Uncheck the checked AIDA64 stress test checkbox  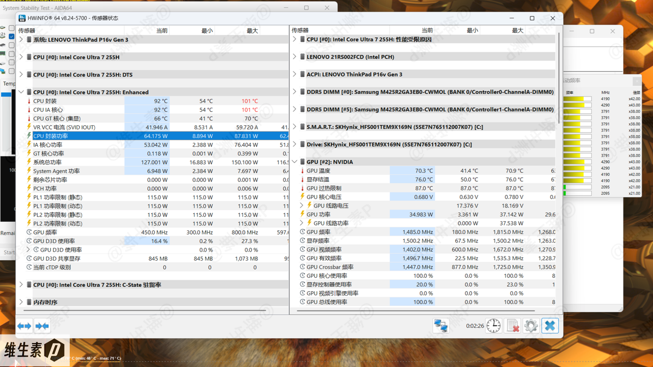(x=12, y=36)
